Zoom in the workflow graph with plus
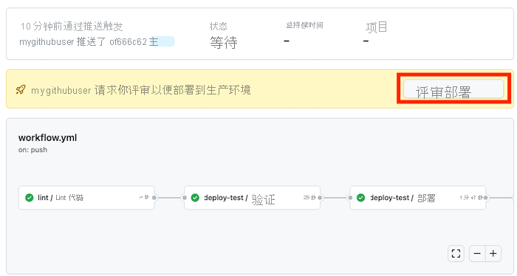This screenshot has height=276, width=517. coord(493,254)
